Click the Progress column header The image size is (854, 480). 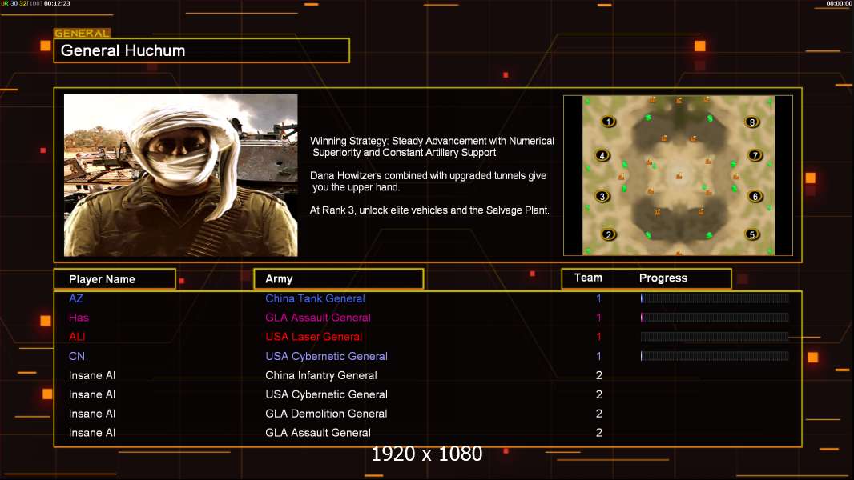tap(663, 278)
